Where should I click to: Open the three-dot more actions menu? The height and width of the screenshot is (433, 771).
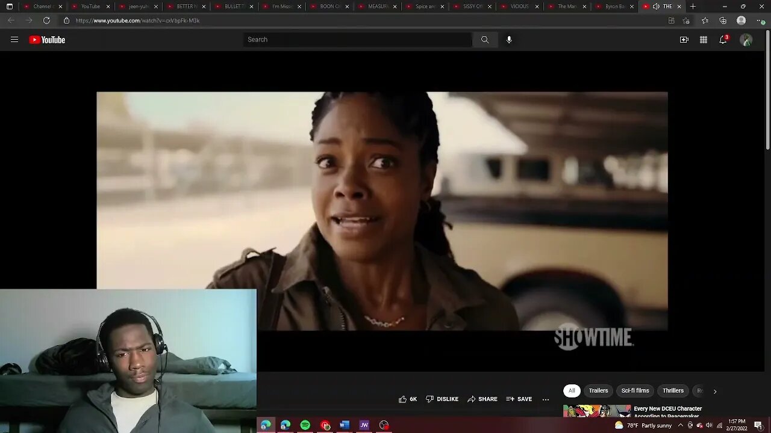(x=546, y=399)
